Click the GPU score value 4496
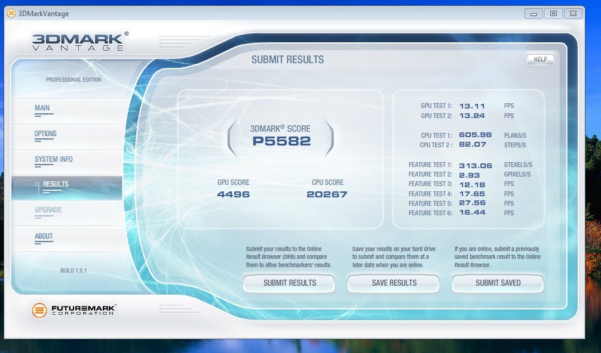 click(x=233, y=194)
